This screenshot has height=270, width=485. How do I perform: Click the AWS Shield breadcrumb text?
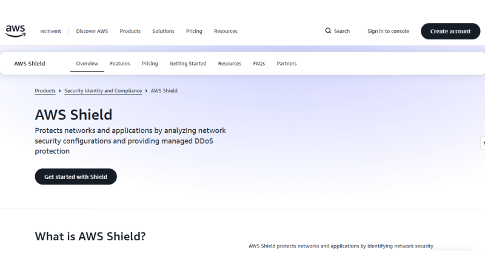click(x=164, y=91)
